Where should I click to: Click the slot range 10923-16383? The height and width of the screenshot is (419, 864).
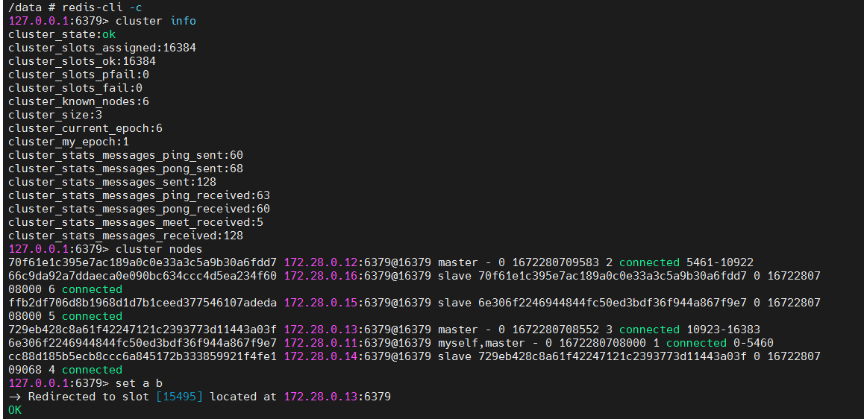723,330
